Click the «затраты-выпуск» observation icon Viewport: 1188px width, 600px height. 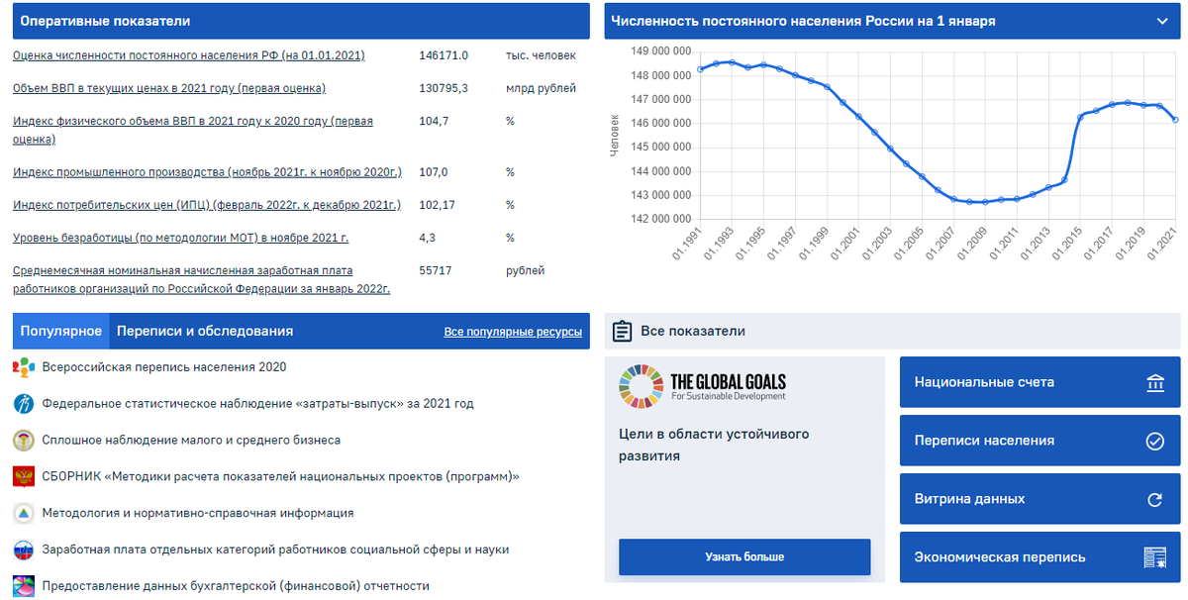click(24, 404)
